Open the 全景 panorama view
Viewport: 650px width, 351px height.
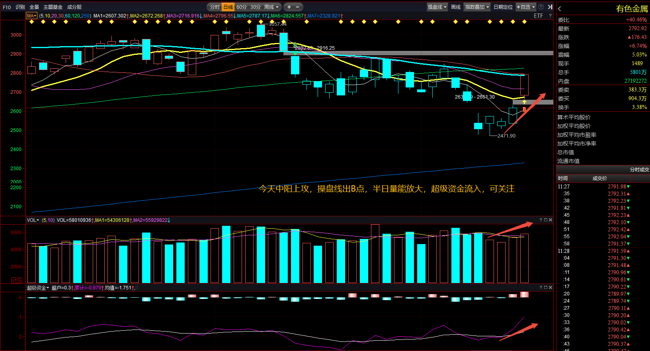[x=34, y=7]
